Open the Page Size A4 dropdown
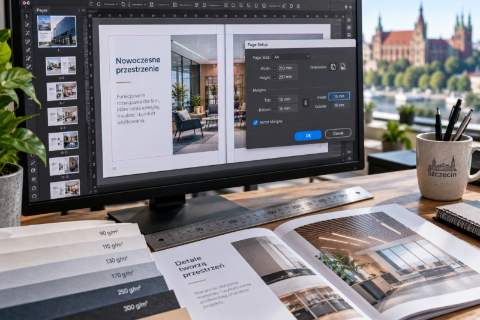This screenshot has height=320, width=480. (292, 56)
